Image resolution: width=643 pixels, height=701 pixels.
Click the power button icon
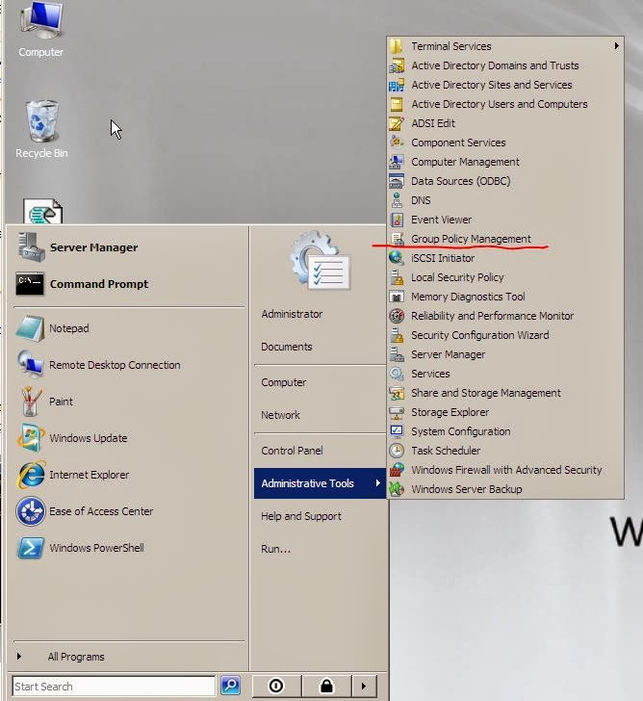click(276, 686)
